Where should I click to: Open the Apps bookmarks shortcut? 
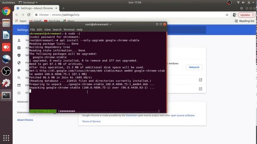pos(21,21)
